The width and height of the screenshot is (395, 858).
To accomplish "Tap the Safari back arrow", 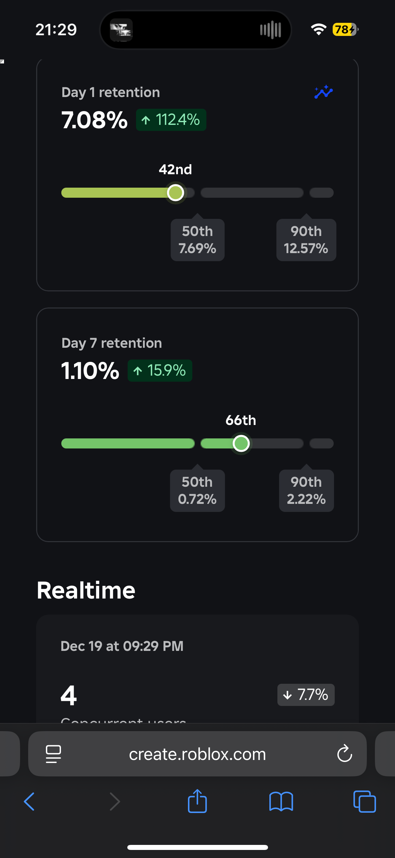I will pyautogui.click(x=29, y=802).
